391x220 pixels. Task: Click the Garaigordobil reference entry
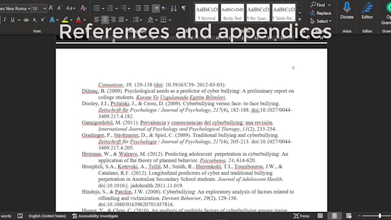pos(179,126)
